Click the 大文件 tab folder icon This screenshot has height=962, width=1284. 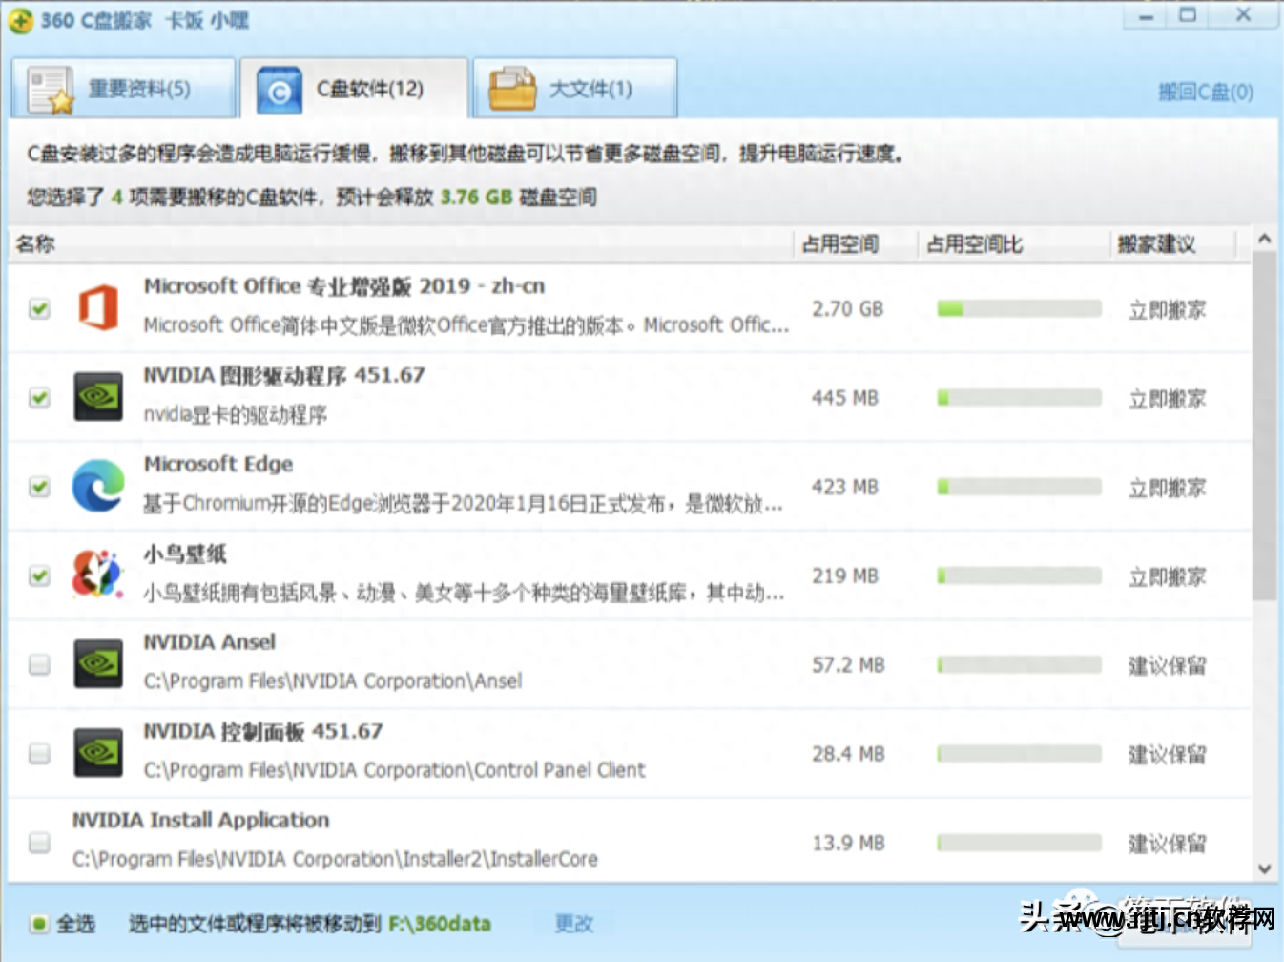(x=512, y=89)
